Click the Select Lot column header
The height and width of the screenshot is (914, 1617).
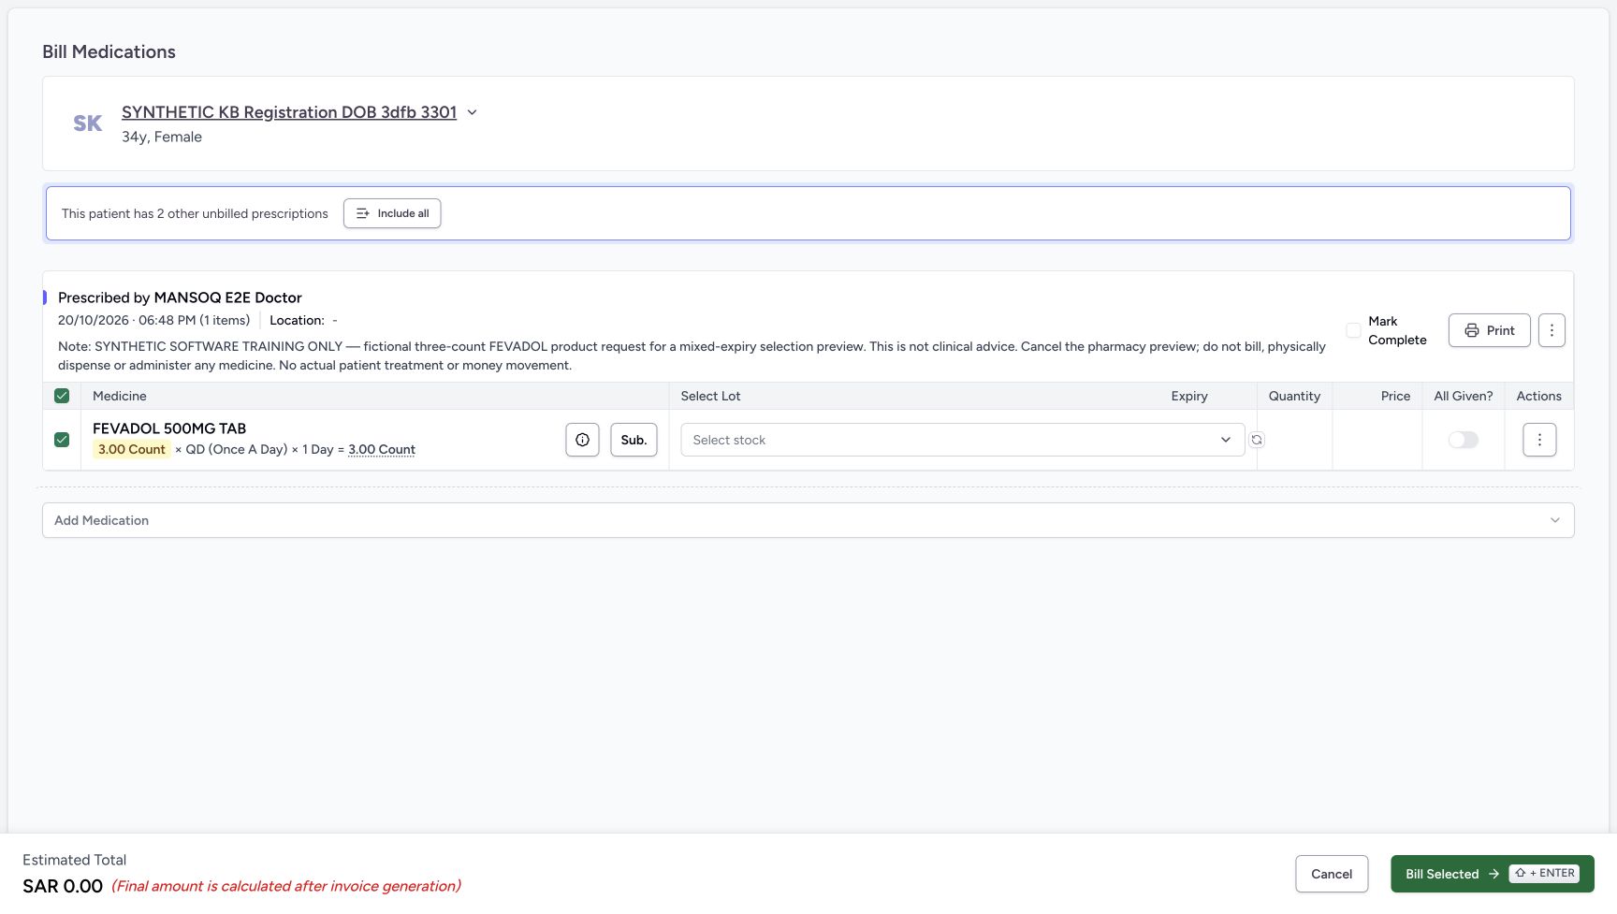[x=710, y=396]
